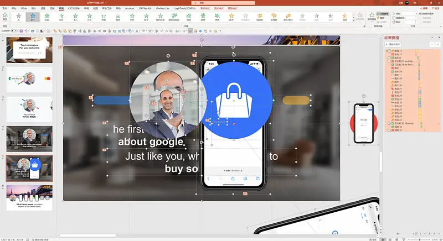Viewport: 443px width, 241px height.
Task: Select the blue shopping bag circle on the slide
Action: coord(234,100)
